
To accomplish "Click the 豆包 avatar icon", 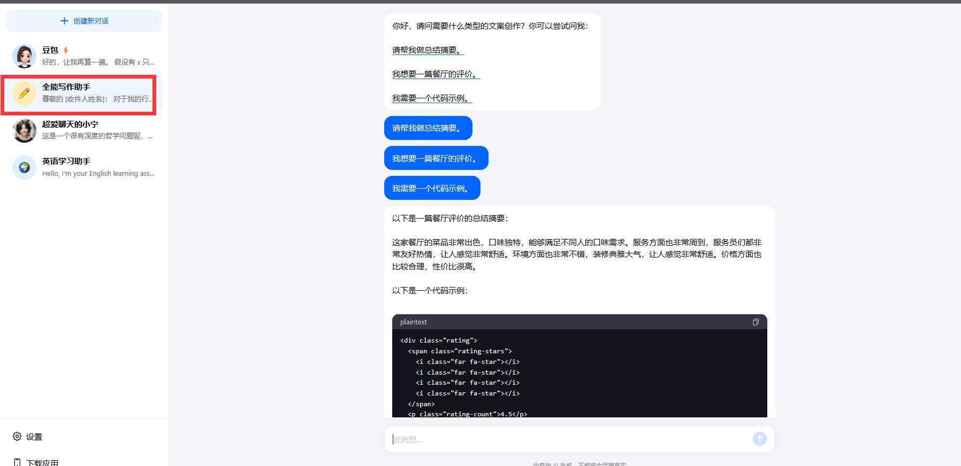I will point(24,56).
